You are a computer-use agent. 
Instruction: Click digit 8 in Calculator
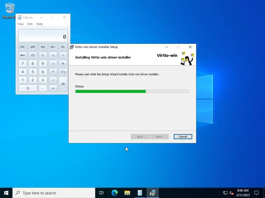point(33,63)
